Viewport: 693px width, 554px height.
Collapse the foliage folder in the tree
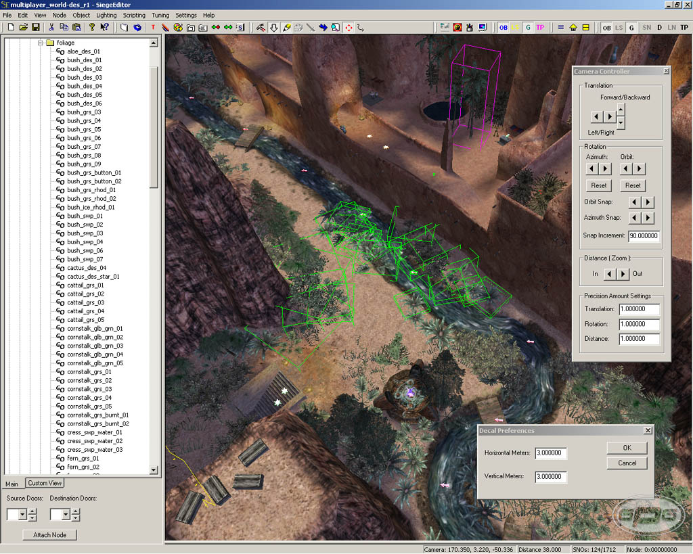tap(41, 43)
